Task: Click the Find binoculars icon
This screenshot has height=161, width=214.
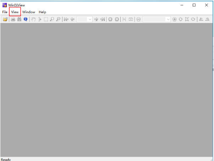Action: tap(20, 19)
